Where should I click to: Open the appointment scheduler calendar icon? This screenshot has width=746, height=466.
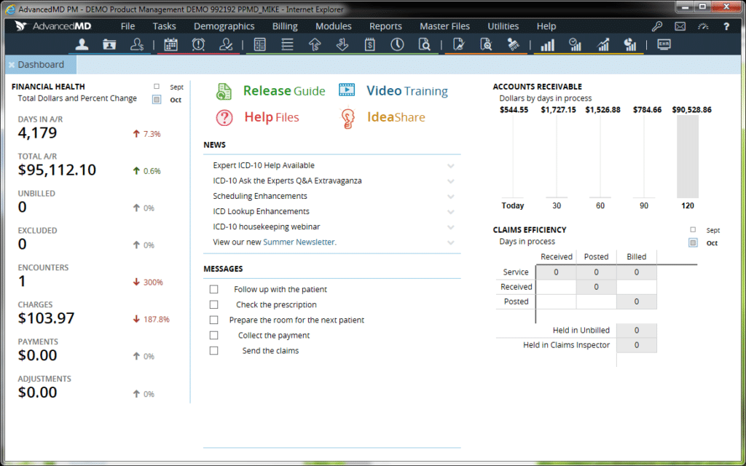pyautogui.click(x=171, y=44)
